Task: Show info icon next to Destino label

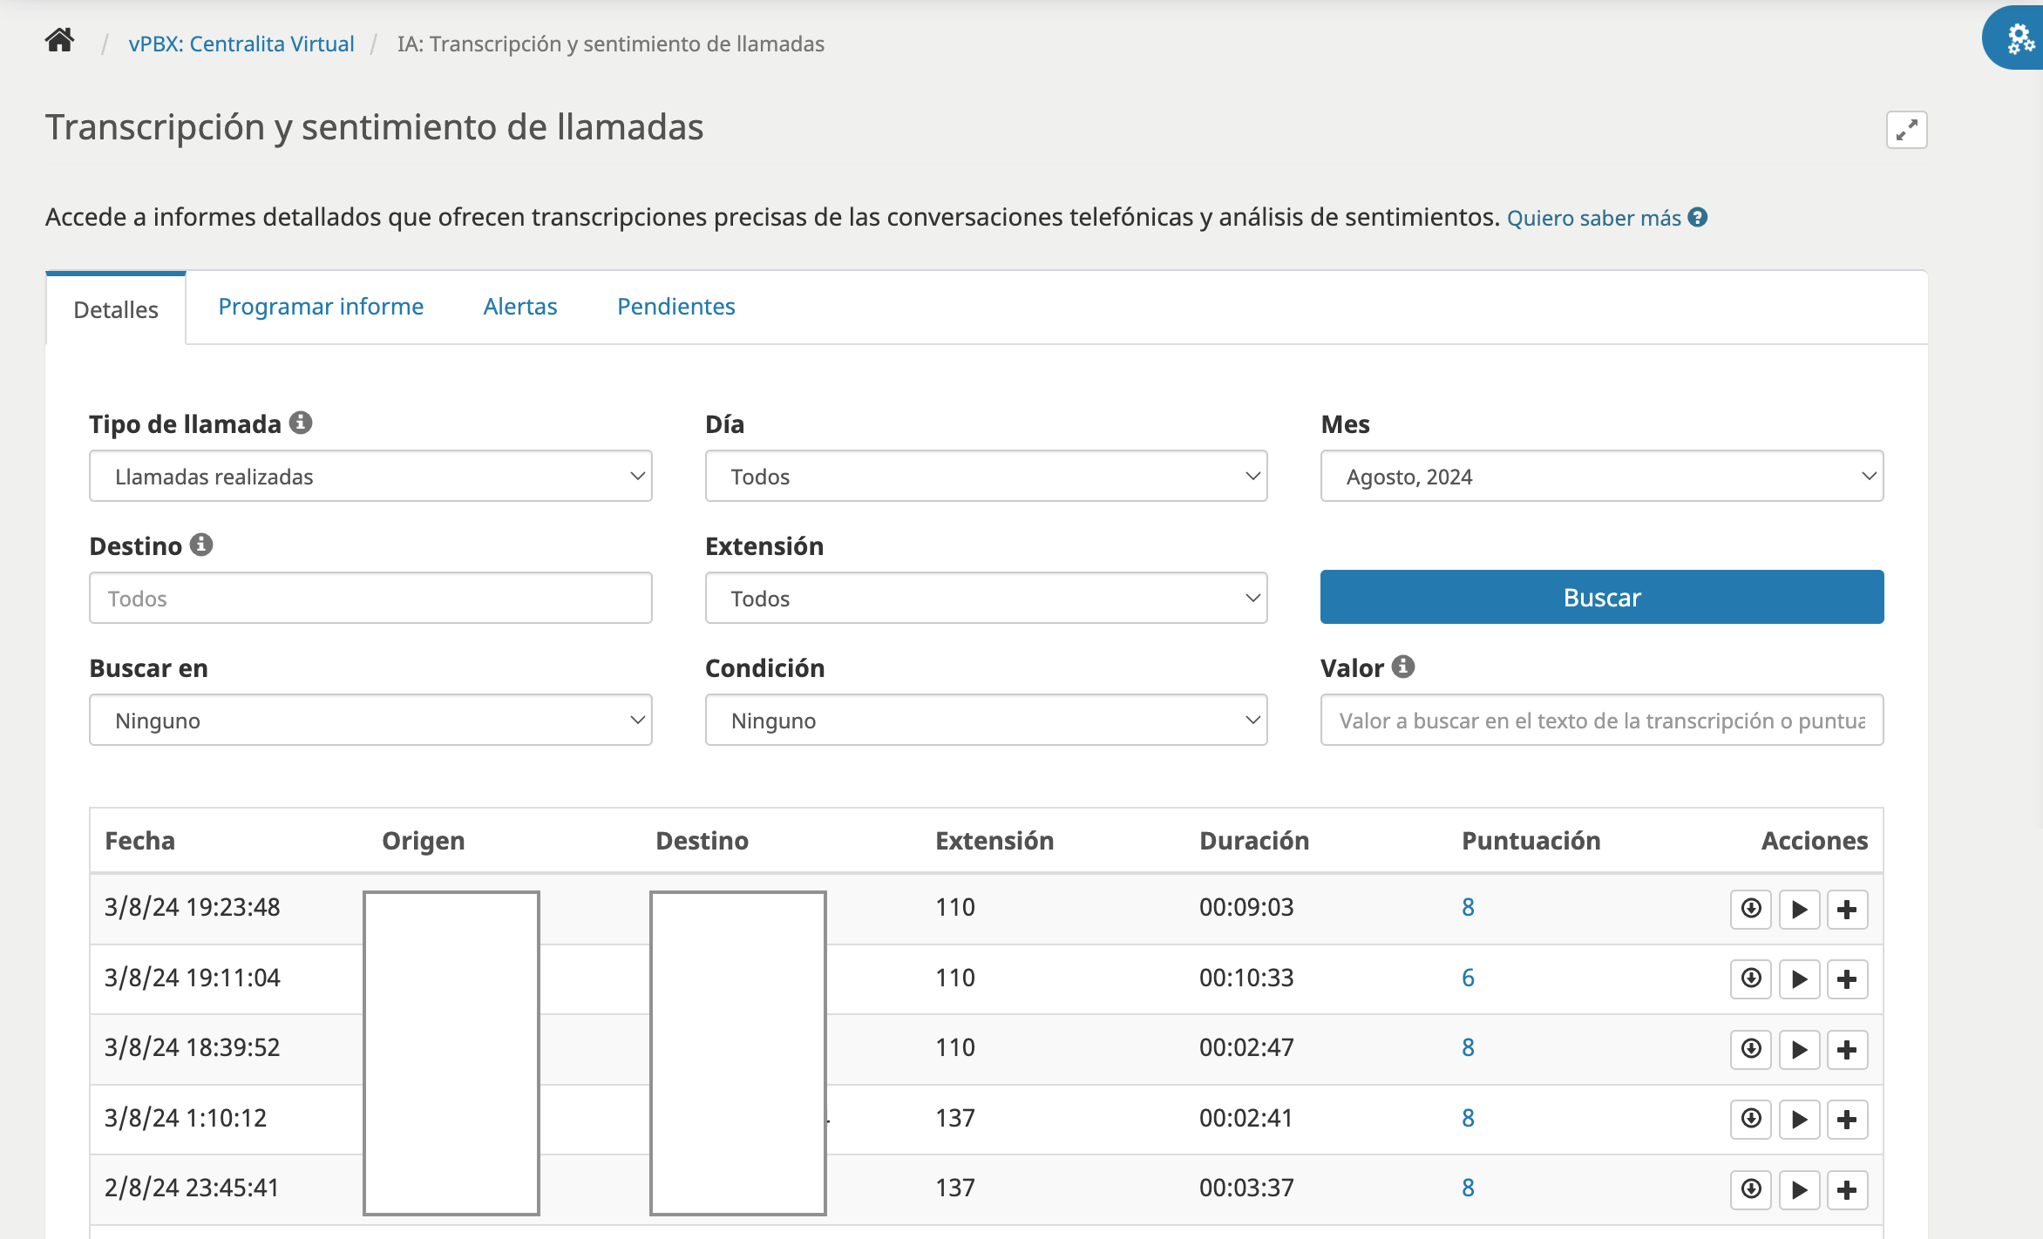Action: pos(201,545)
